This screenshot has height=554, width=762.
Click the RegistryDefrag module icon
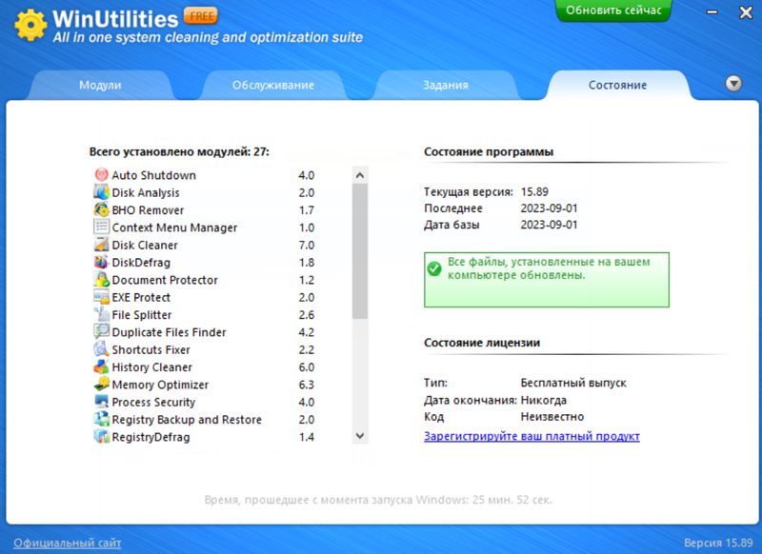[x=101, y=437]
